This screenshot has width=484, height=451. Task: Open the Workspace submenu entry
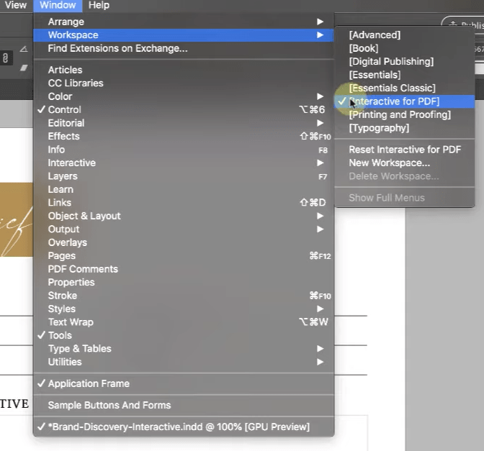(184, 35)
